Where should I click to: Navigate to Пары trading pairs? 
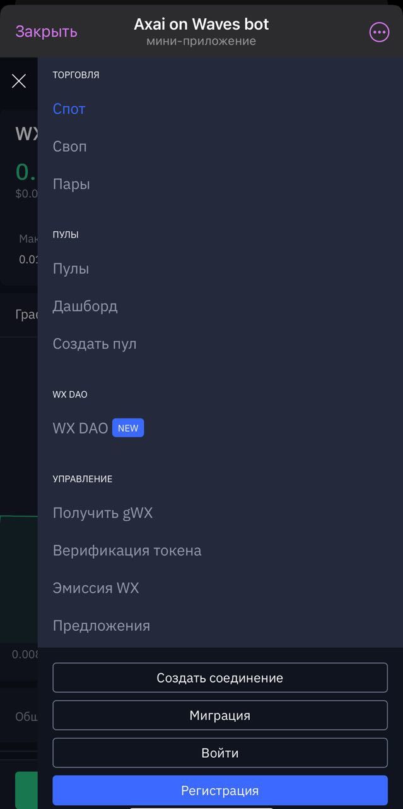pyautogui.click(x=71, y=184)
